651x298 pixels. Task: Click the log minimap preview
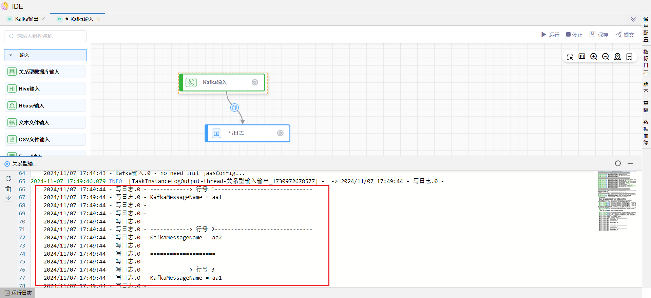pyautogui.click(x=617, y=201)
